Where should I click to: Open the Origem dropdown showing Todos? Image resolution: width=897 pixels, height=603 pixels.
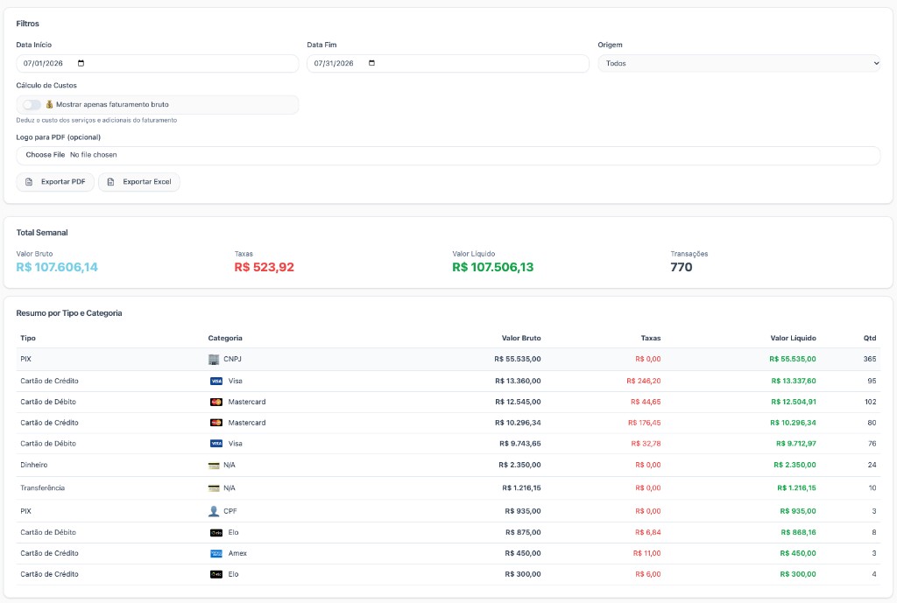tap(739, 63)
